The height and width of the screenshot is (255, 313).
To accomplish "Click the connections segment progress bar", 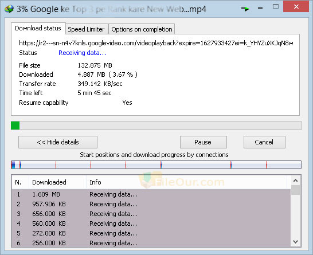I will (x=156, y=165).
